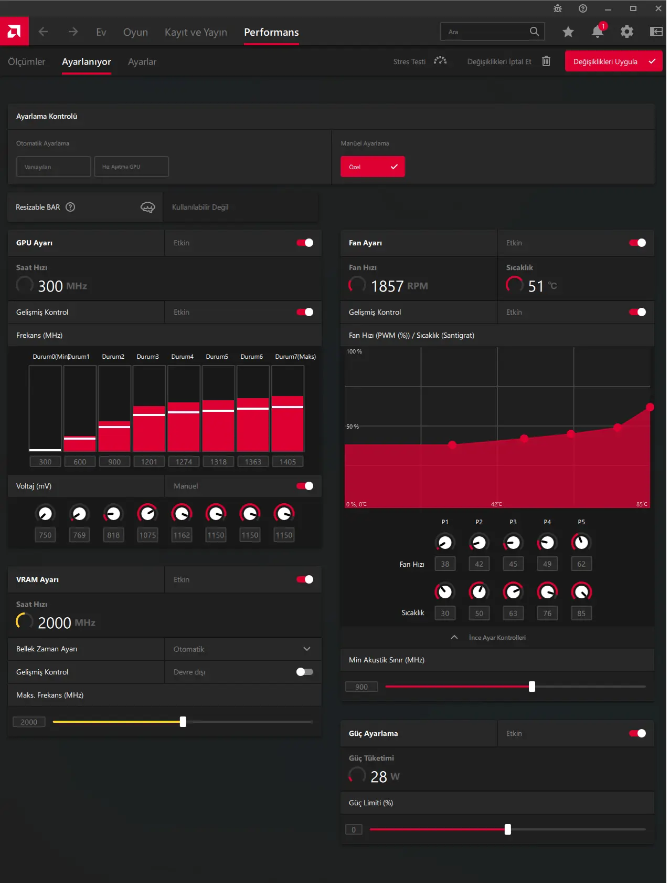The width and height of the screenshot is (670, 883).
Task: Open favorites star icon
Action: [x=568, y=32]
